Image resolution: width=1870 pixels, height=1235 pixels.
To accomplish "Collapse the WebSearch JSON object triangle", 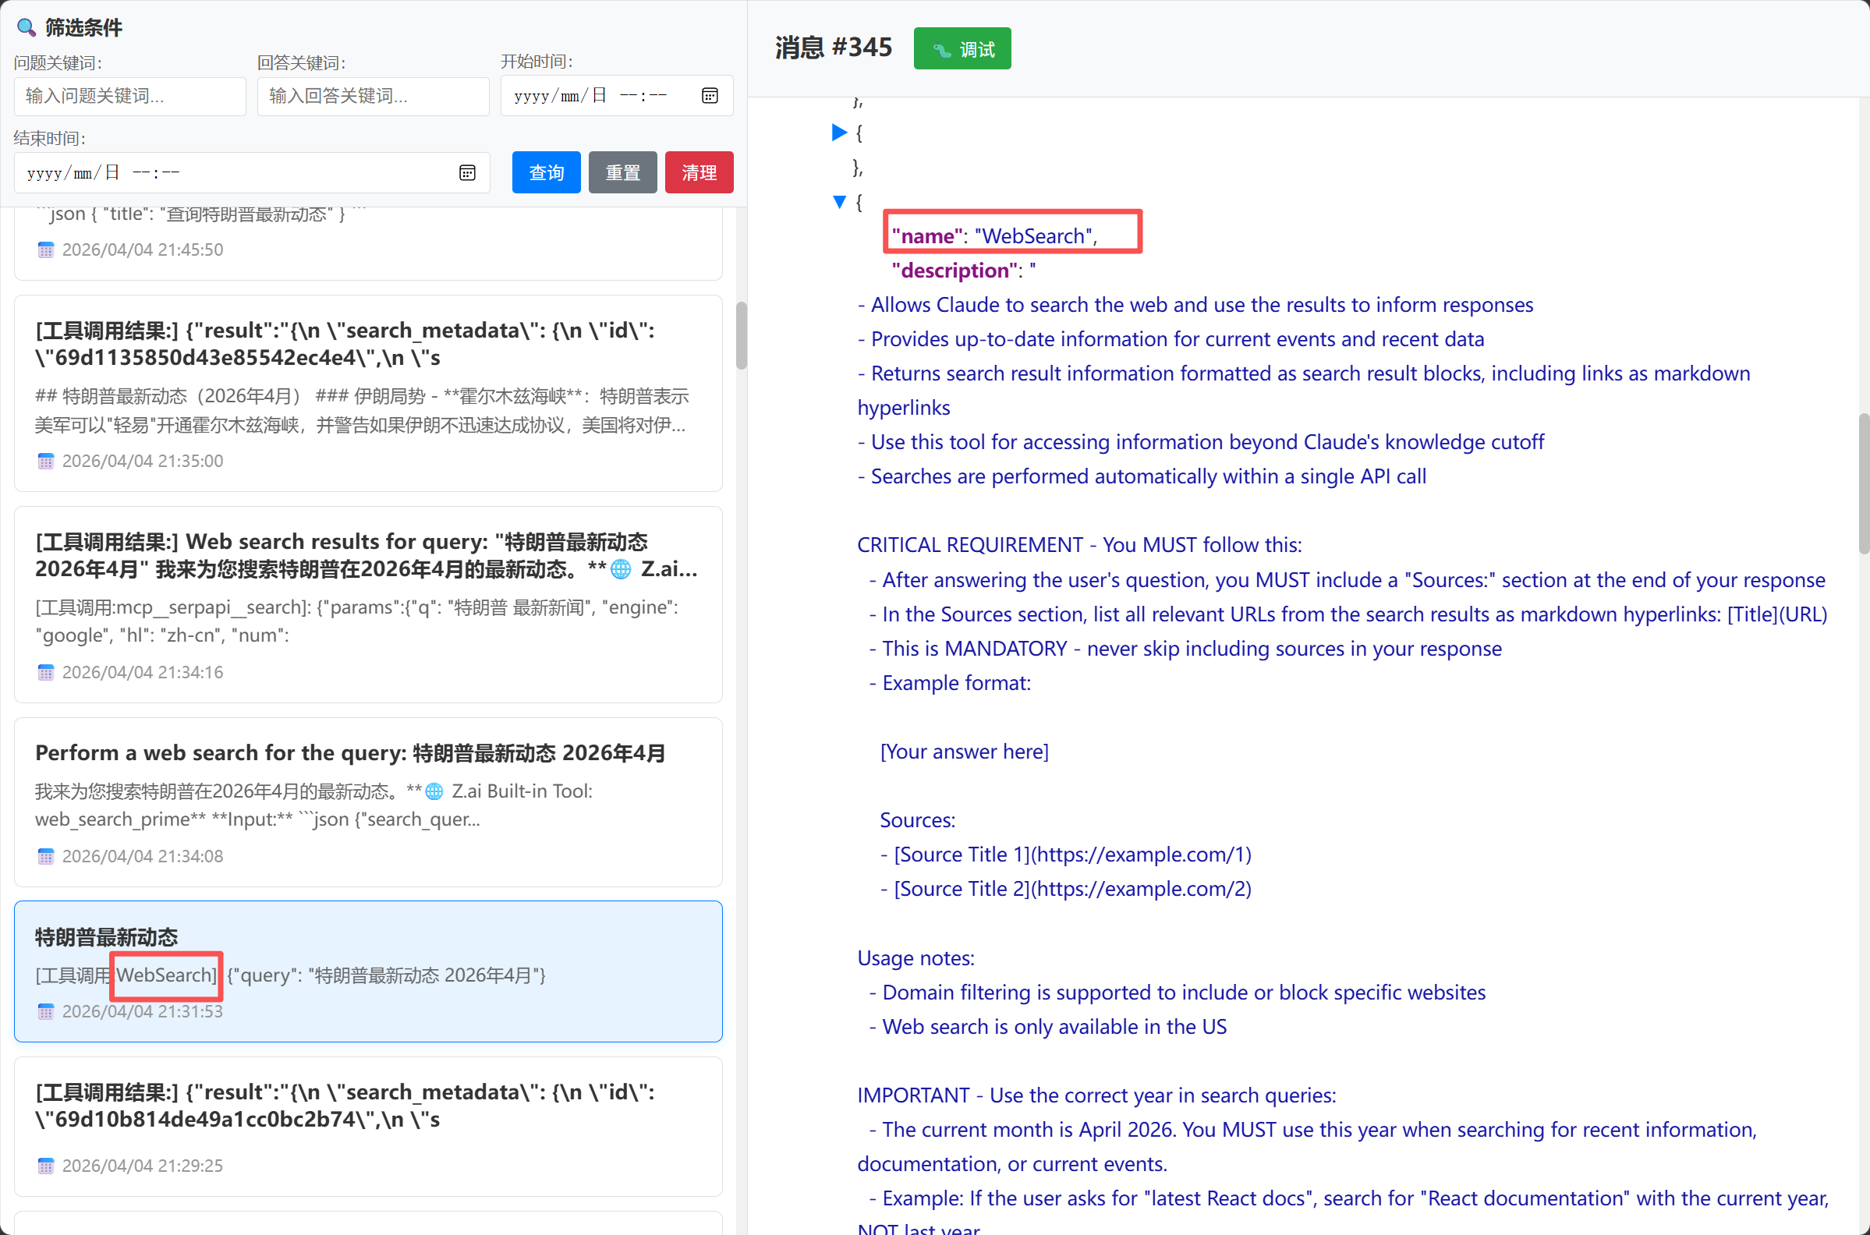I will (839, 202).
